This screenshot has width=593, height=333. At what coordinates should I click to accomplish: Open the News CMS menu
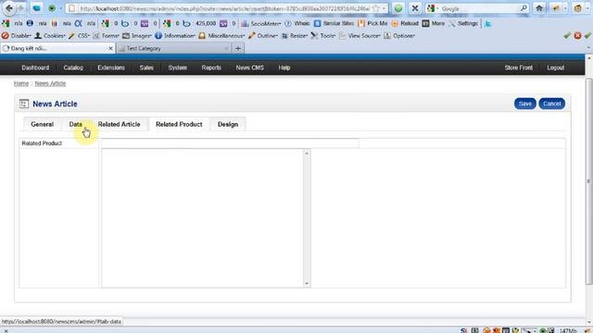click(x=249, y=68)
